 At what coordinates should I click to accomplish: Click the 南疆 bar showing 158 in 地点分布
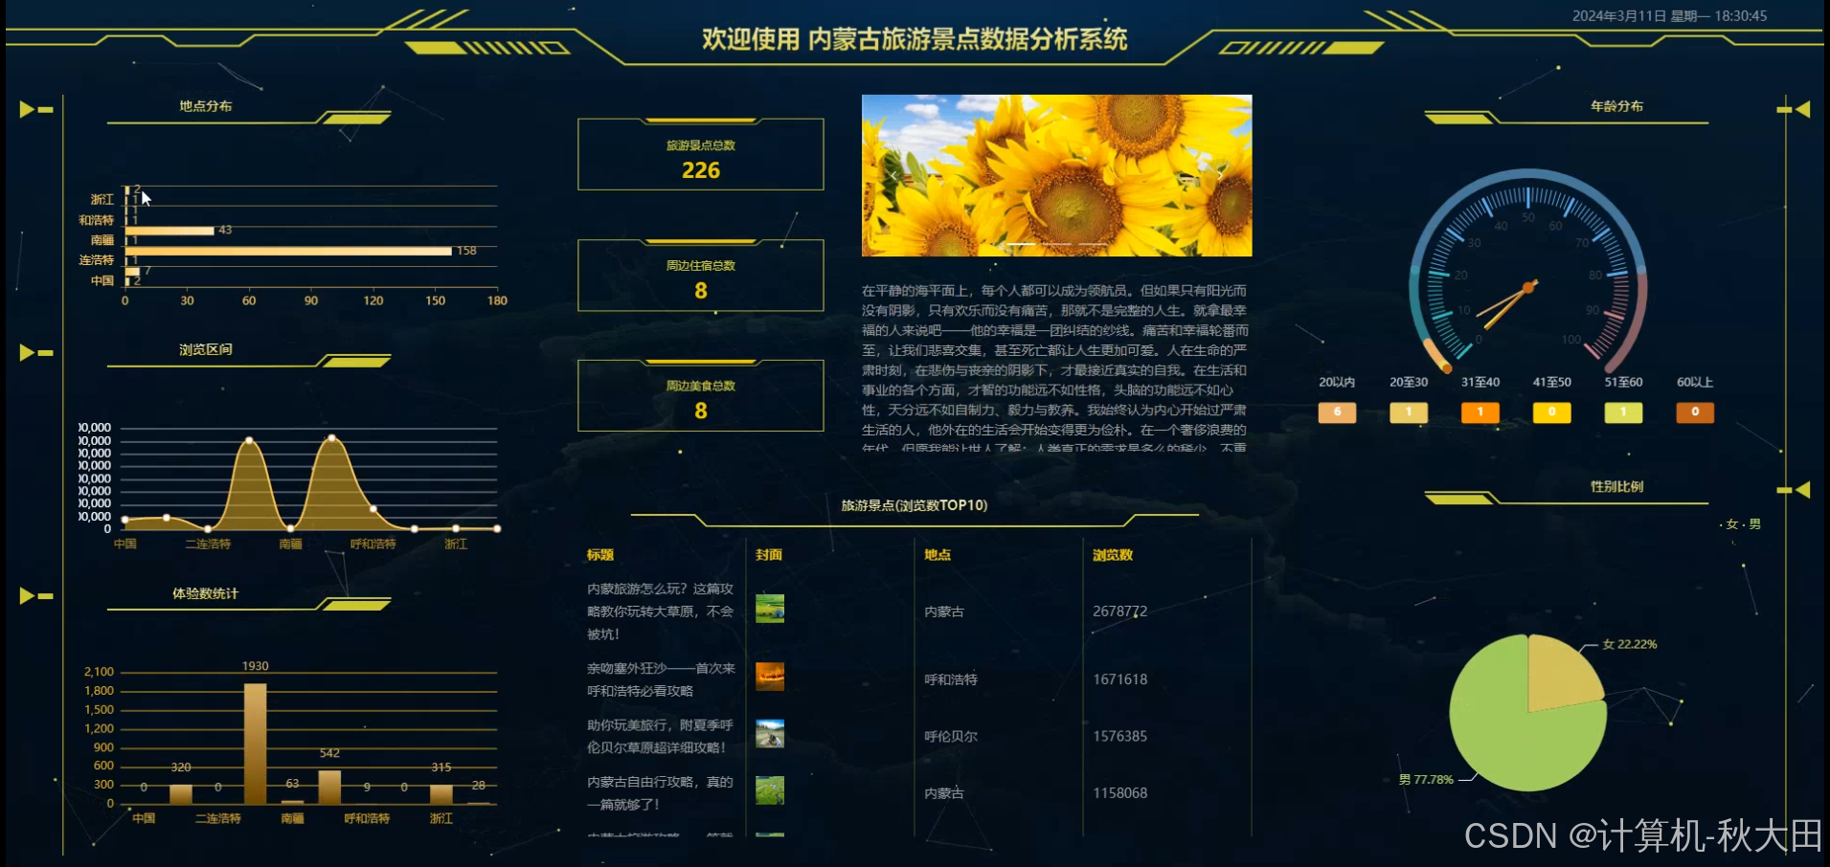(287, 250)
